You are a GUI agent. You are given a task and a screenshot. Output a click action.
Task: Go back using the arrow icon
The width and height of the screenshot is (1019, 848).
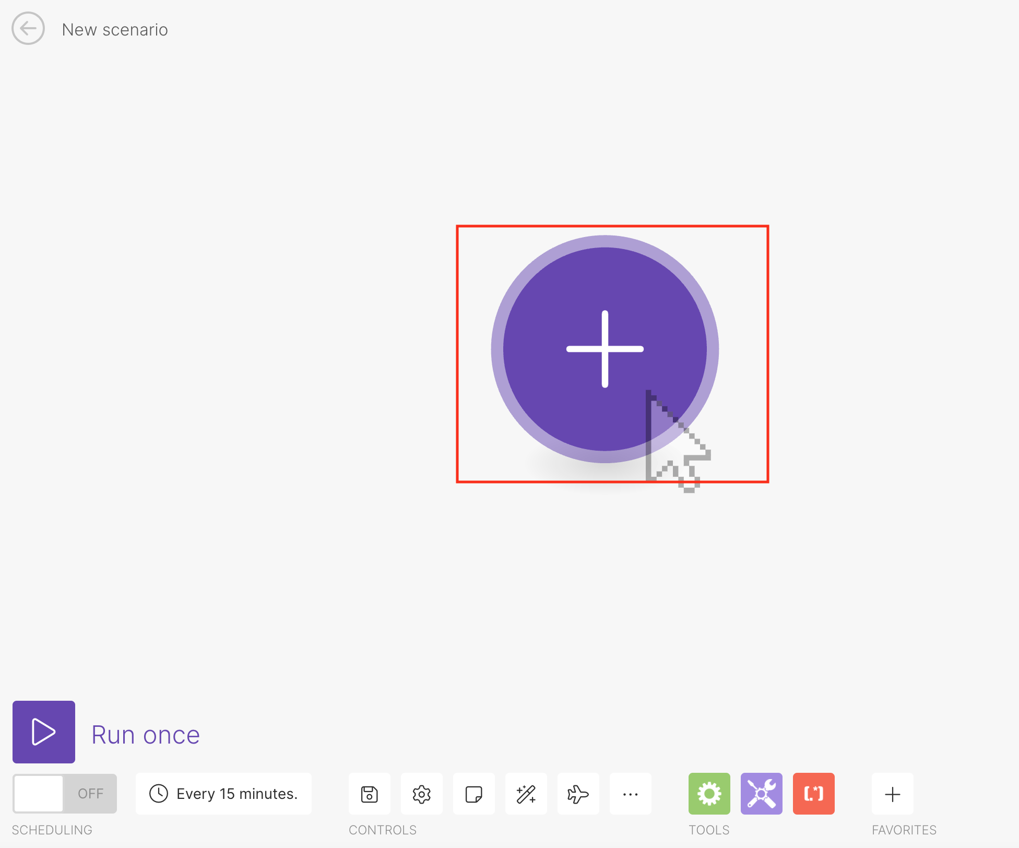(28, 29)
